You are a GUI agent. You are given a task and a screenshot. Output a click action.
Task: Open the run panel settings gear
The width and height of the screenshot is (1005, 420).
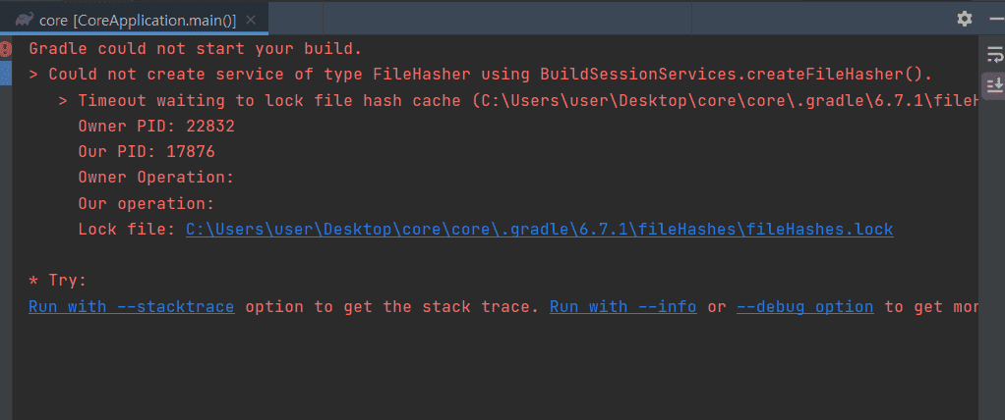[964, 20]
